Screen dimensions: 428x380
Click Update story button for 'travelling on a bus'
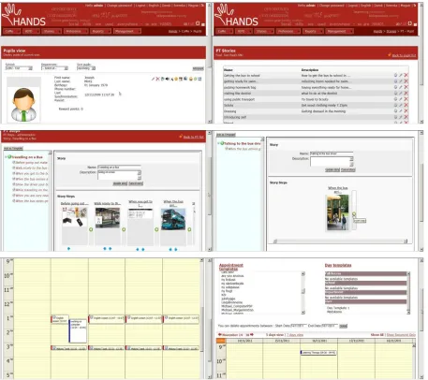pyautogui.click(x=120, y=183)
